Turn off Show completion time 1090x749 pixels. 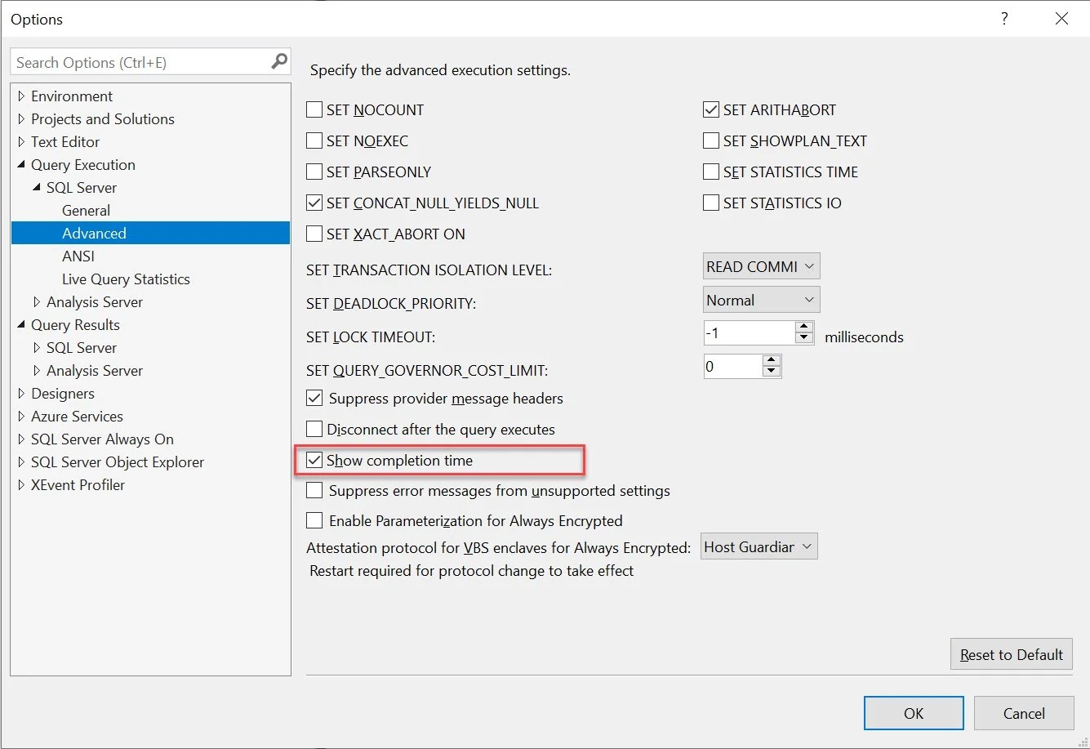click(314, 460)
